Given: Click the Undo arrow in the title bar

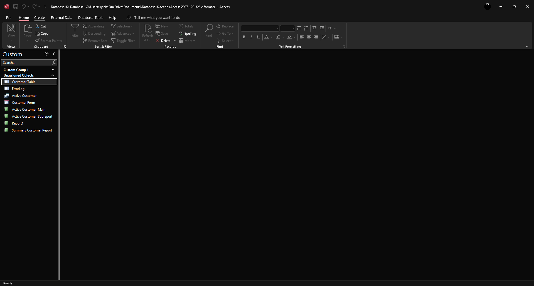Looking at the screenshot, I should [24, 7].
